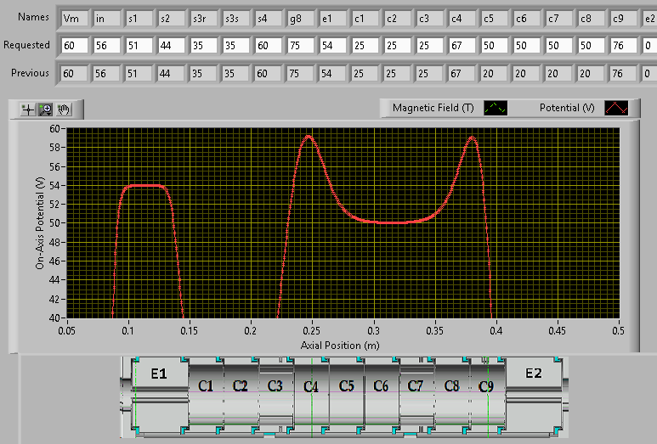Click the Potential red plot legend icon
657x444 pixels.
(x=616, y=108)
